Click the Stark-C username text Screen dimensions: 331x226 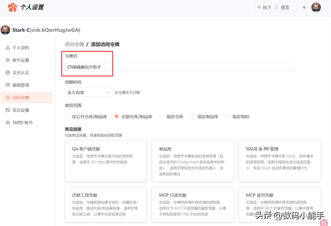46,30
